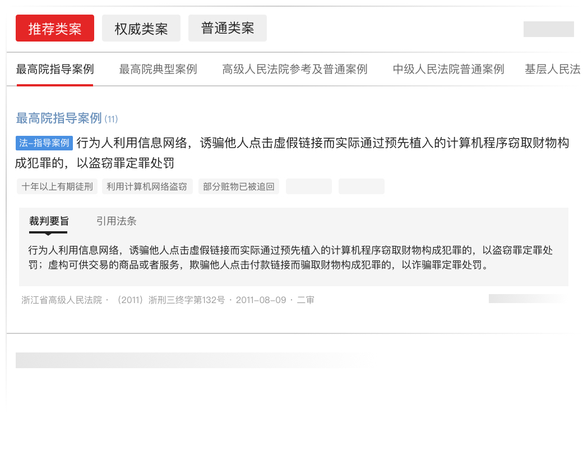Switch to 最高院典型案例 tab
The height and width of the screenshot is (449, 583).
(x=158, y=69)
